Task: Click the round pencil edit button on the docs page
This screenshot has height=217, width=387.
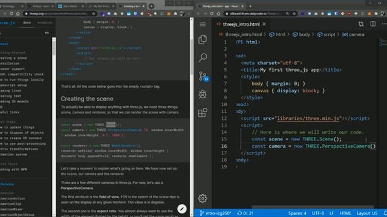Action: tap(182, 209)
